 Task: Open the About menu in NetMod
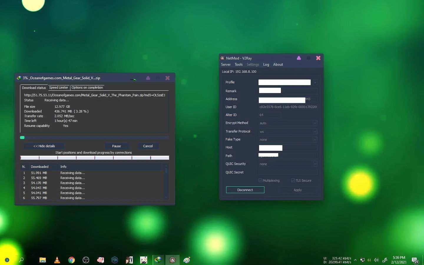(278, 64)
